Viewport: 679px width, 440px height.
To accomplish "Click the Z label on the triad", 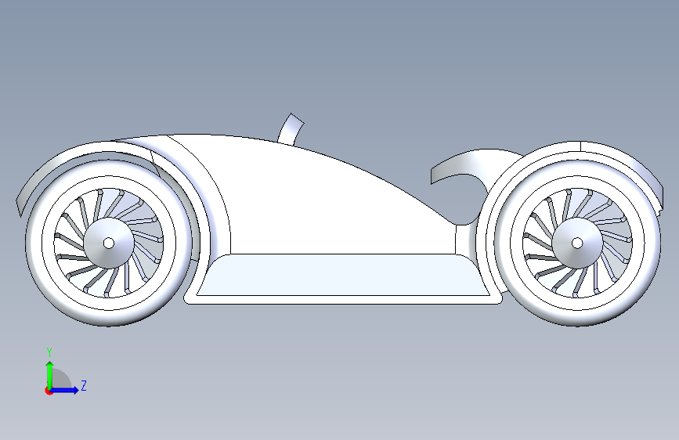I will [84, 385].
